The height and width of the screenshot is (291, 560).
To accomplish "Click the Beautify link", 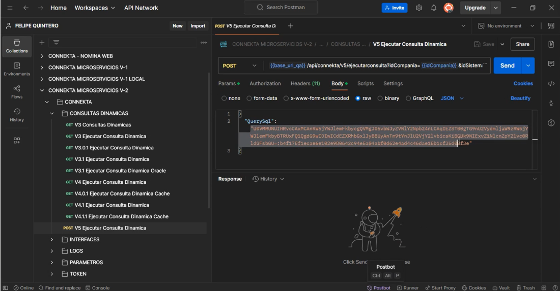I will pyautogui.click(x=520, y=98).
